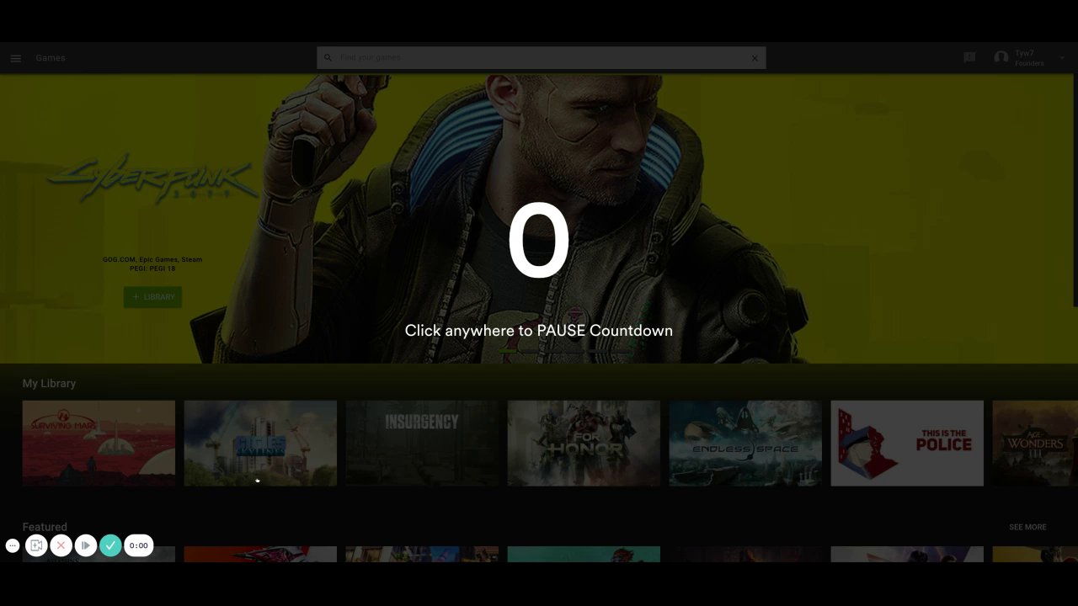Open the Games section label

tap(51, 58)
